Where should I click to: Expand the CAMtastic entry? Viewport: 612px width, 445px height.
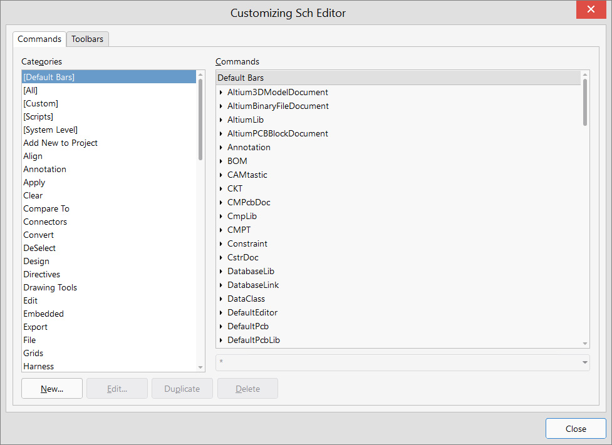(x=221, y=175)
